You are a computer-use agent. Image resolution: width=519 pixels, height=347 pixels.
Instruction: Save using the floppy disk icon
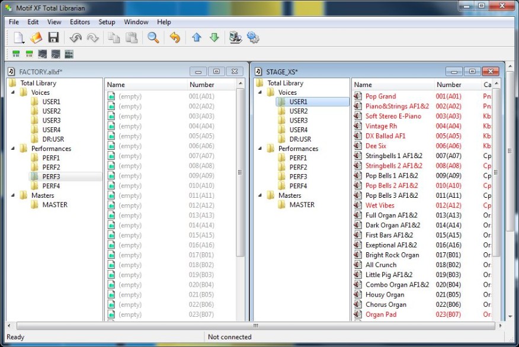[x=53, y=38]
